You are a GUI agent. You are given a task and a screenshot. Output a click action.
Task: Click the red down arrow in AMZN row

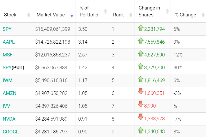(141, 91)
